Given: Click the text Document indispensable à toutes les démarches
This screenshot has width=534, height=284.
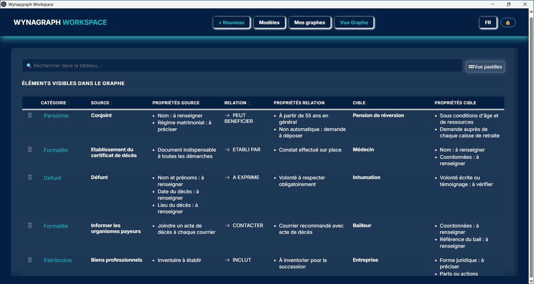Looking at the screenshot, I should (187, 153).
